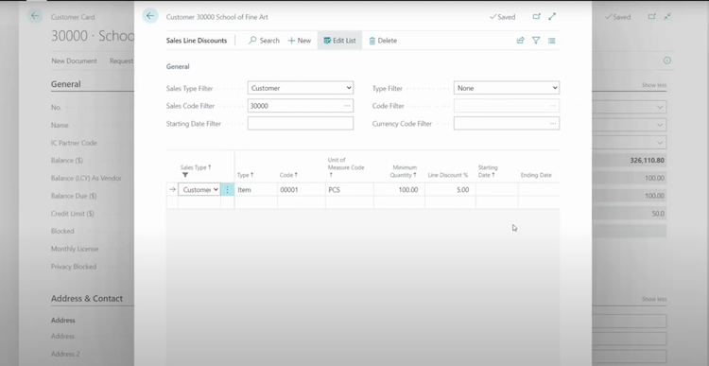The image size is (709, 366).
Task: Expand the dialog to full screen
Action: point(552,17)
